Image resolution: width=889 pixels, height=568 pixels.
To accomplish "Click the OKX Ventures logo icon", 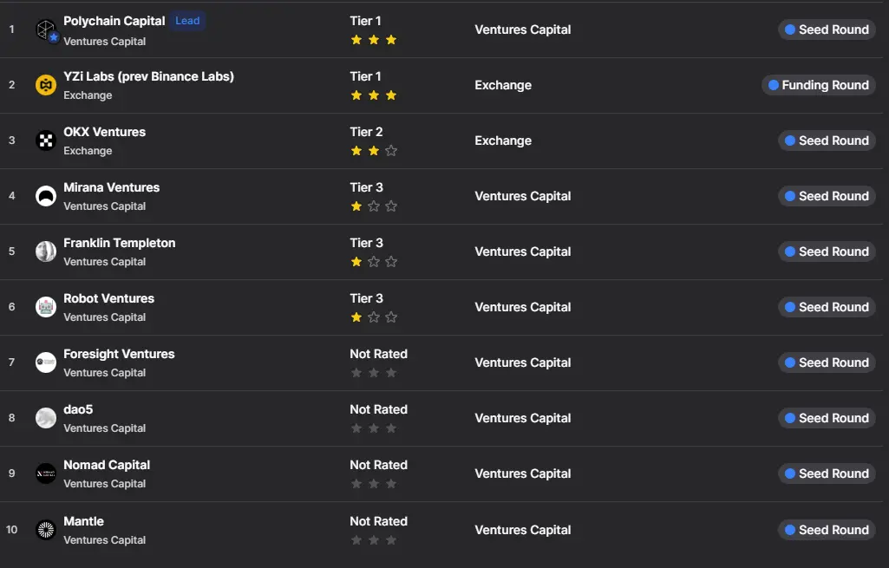I will coord(46,140).
